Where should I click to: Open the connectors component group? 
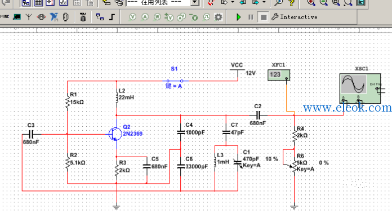click(x=65, y=17)
